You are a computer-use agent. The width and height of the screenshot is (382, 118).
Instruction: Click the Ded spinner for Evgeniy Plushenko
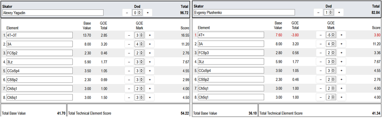click(329, 12)
